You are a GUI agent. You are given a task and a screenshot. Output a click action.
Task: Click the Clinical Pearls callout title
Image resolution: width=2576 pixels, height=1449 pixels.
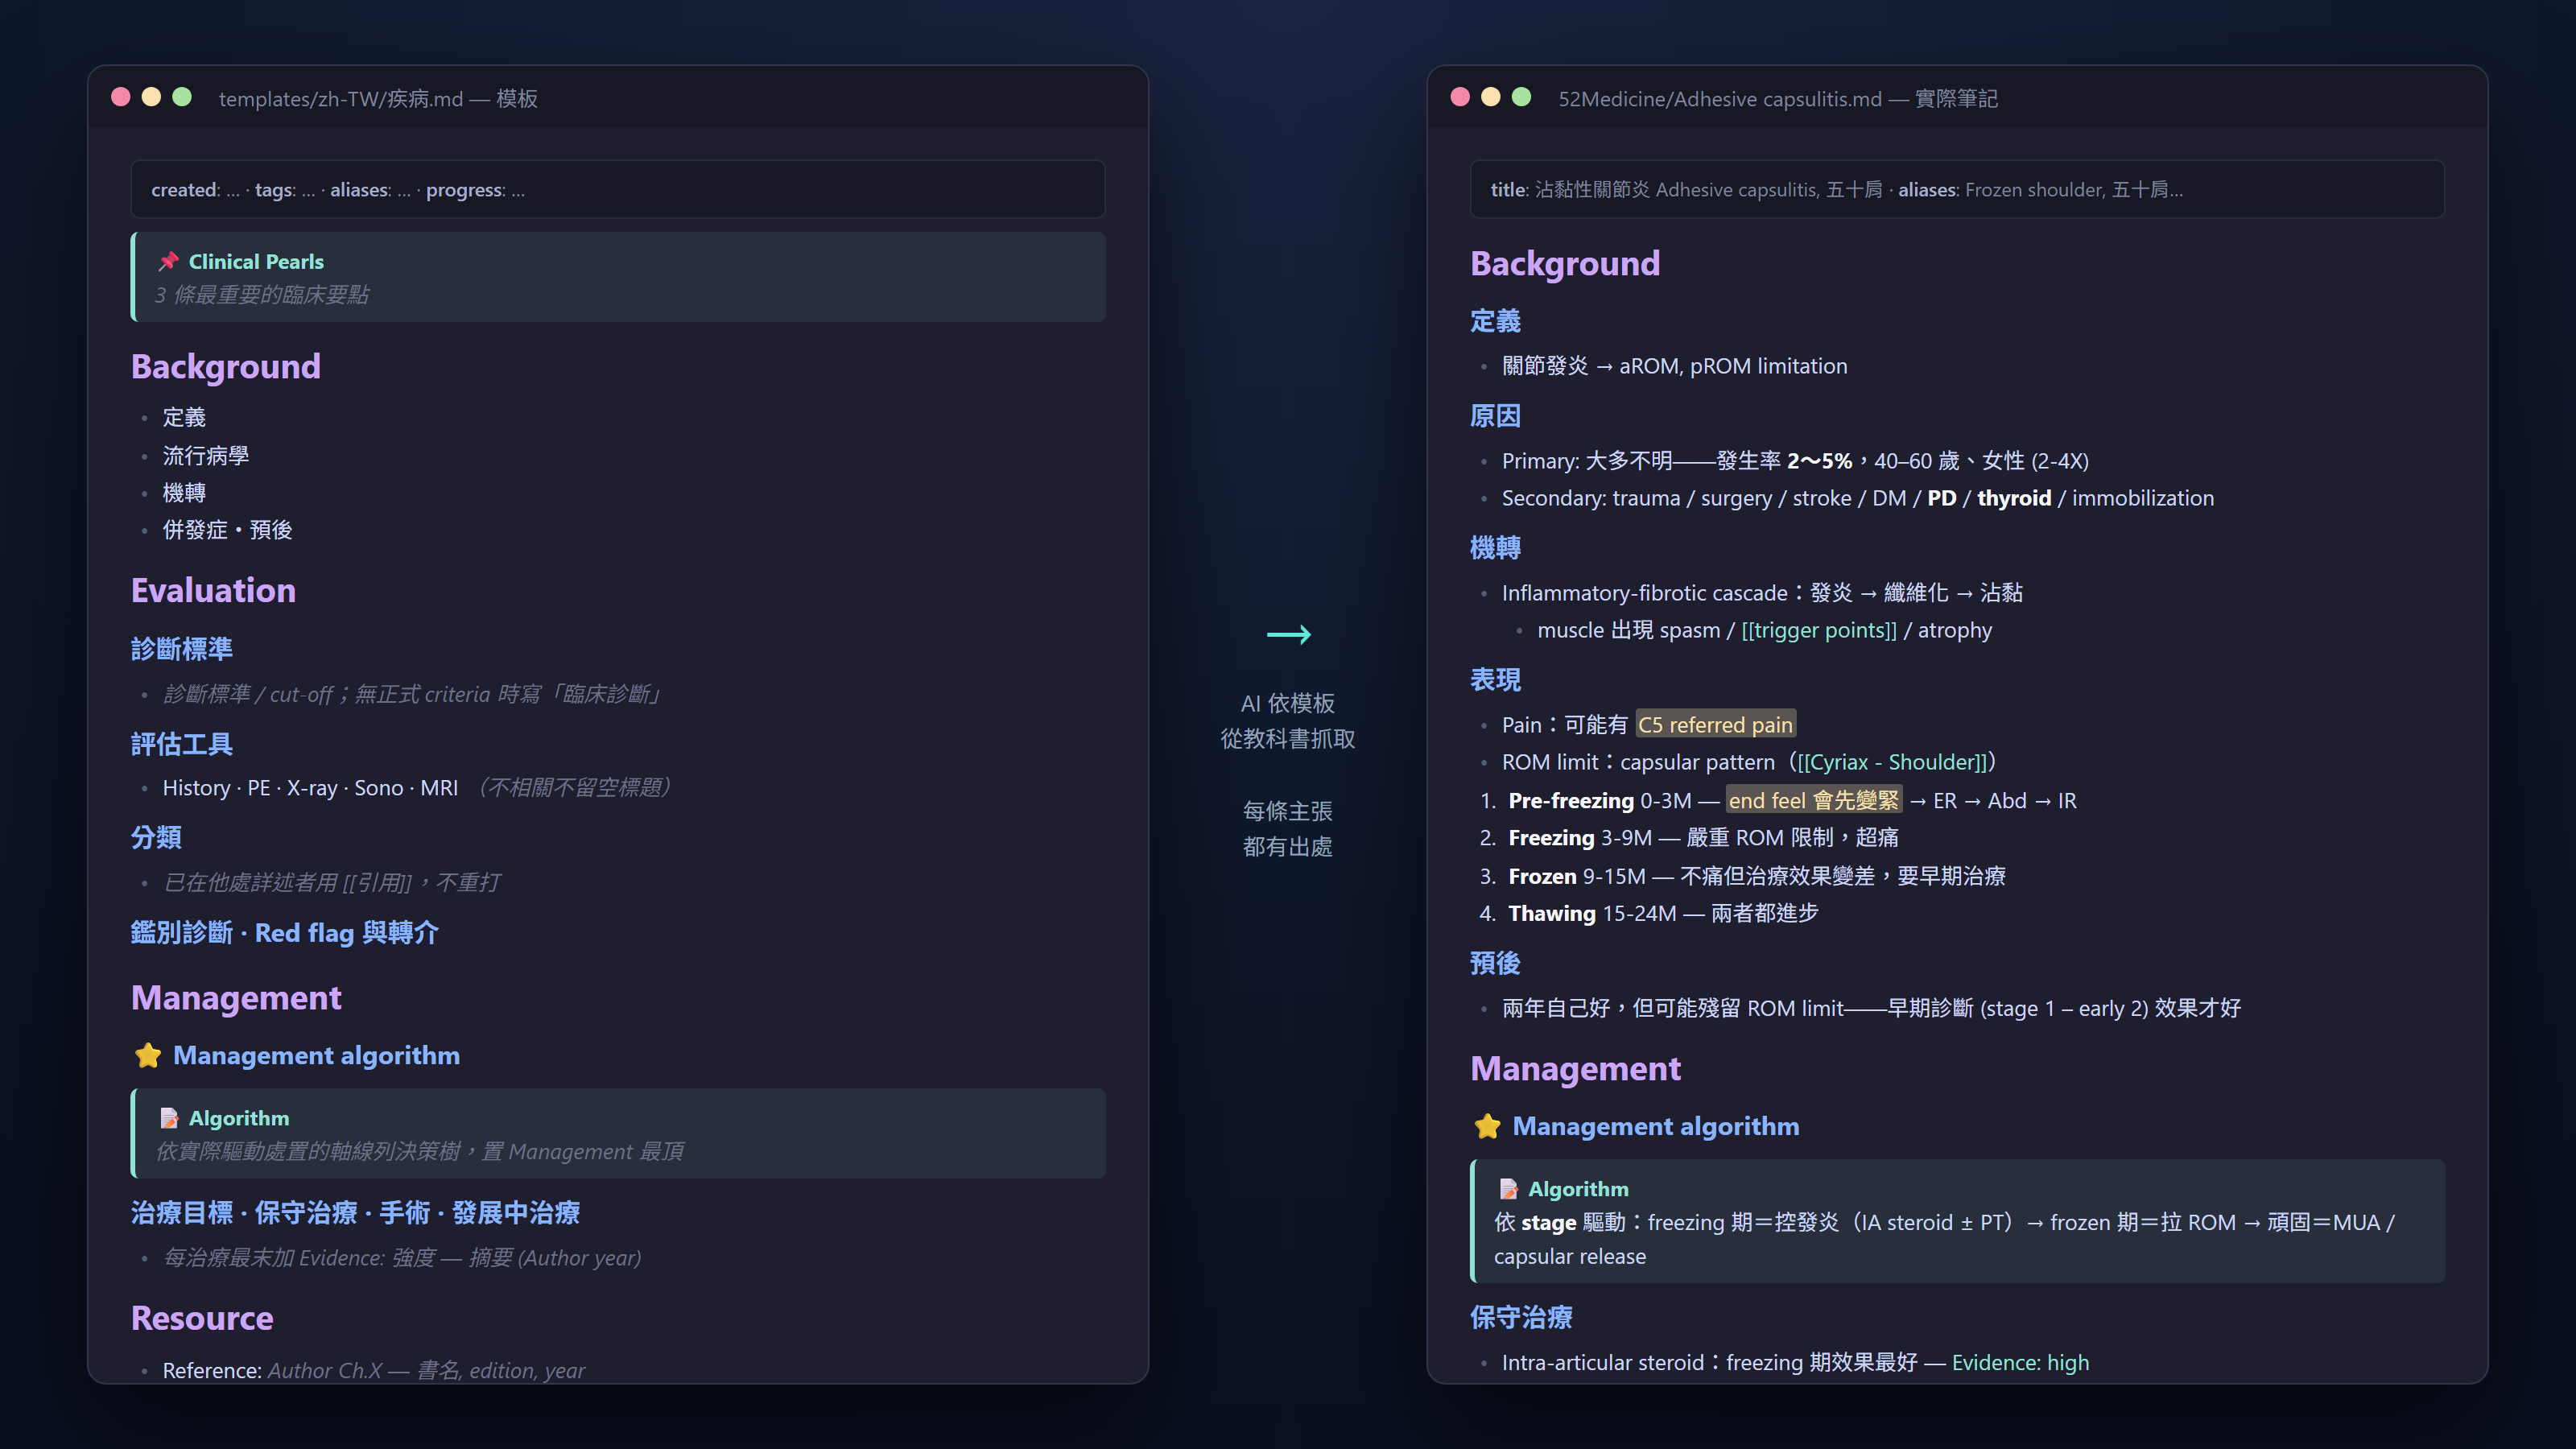point(256,261)
